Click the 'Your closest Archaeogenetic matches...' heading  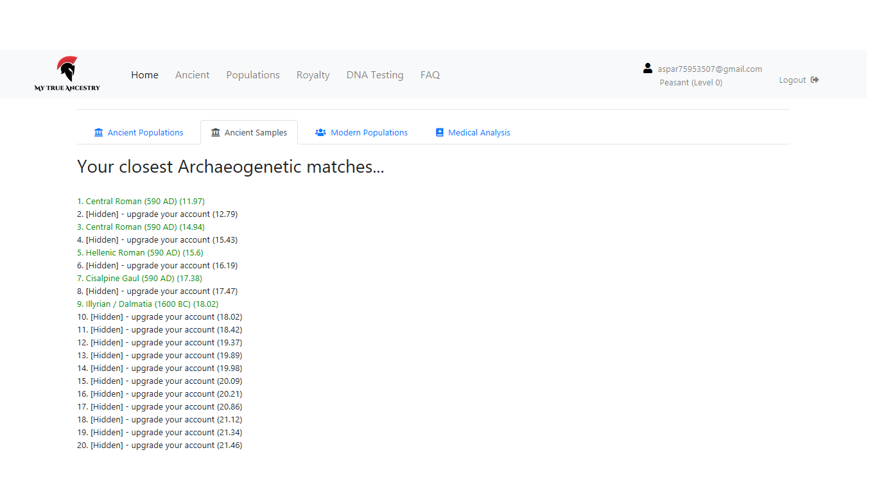(x=230, y=167)
